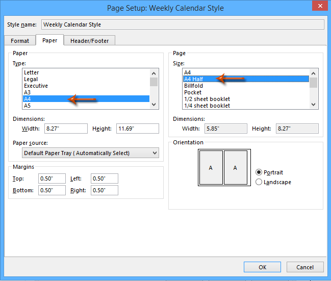Open the Header/Footer tab
The image size is (331, 281).
coord(89,40)
